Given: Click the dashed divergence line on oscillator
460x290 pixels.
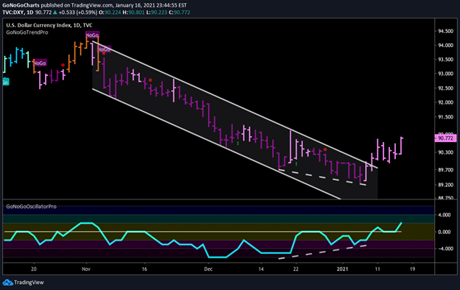Looking at the screenshot, I should coord(322,252).
